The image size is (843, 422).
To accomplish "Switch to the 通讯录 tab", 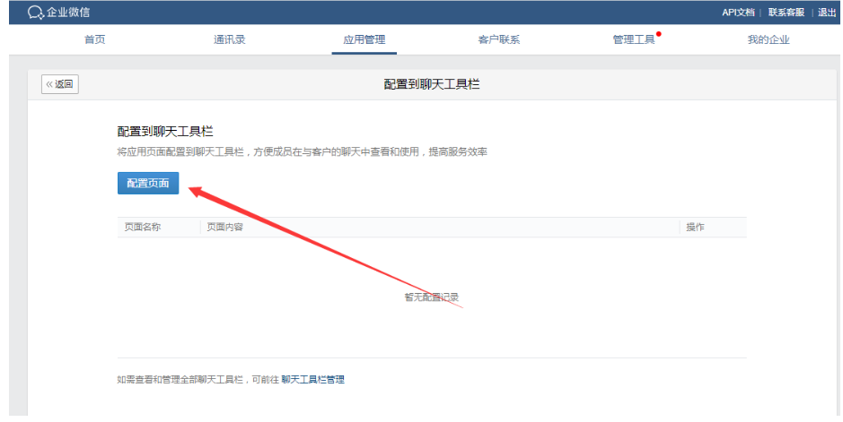I will 229,39.
